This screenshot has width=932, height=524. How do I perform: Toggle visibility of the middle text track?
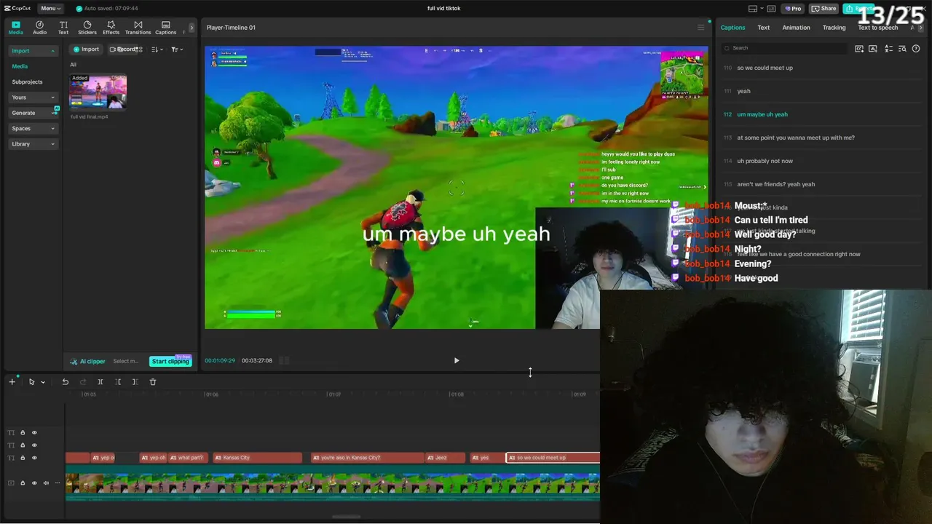tap(34, 445)
